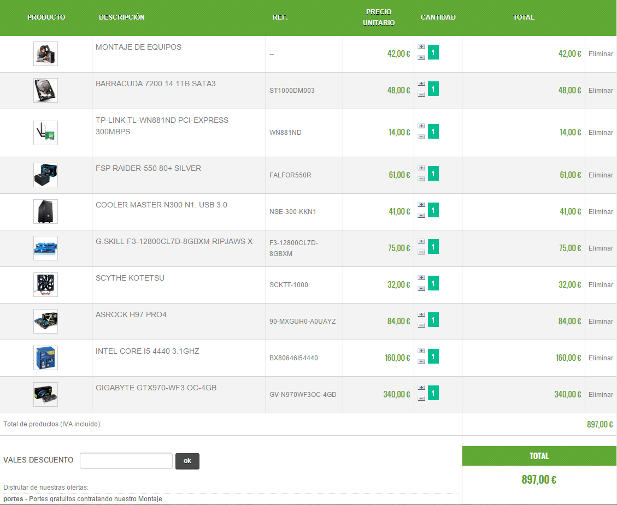Remove SCYTHE KOTETSU via Eliminar
This screenshot has width=617, height=505.
point(601,284)
